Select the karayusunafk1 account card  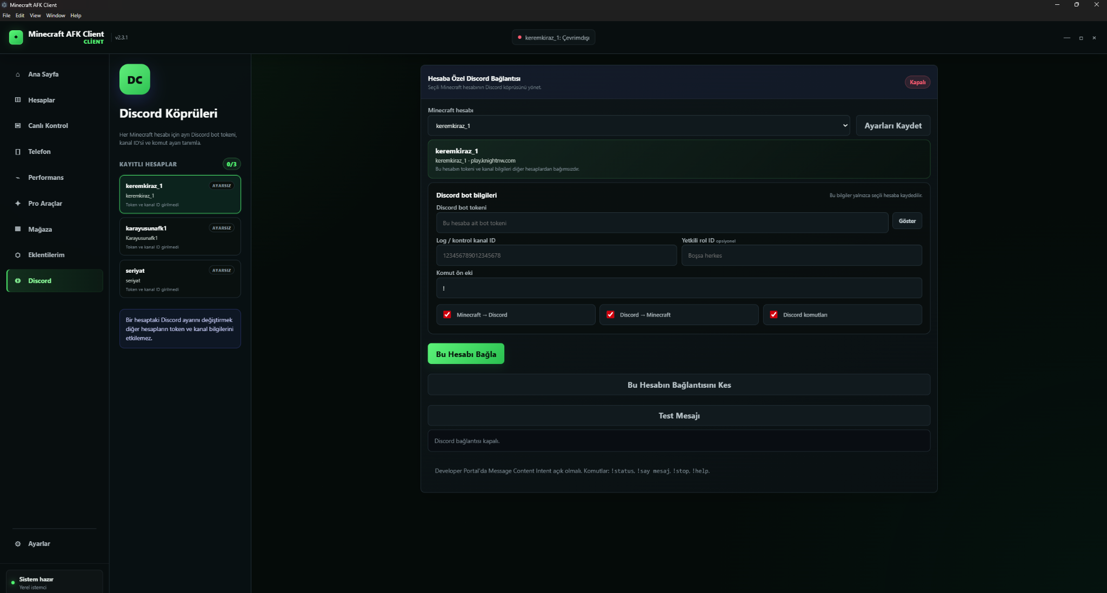(x=180, y=237)
